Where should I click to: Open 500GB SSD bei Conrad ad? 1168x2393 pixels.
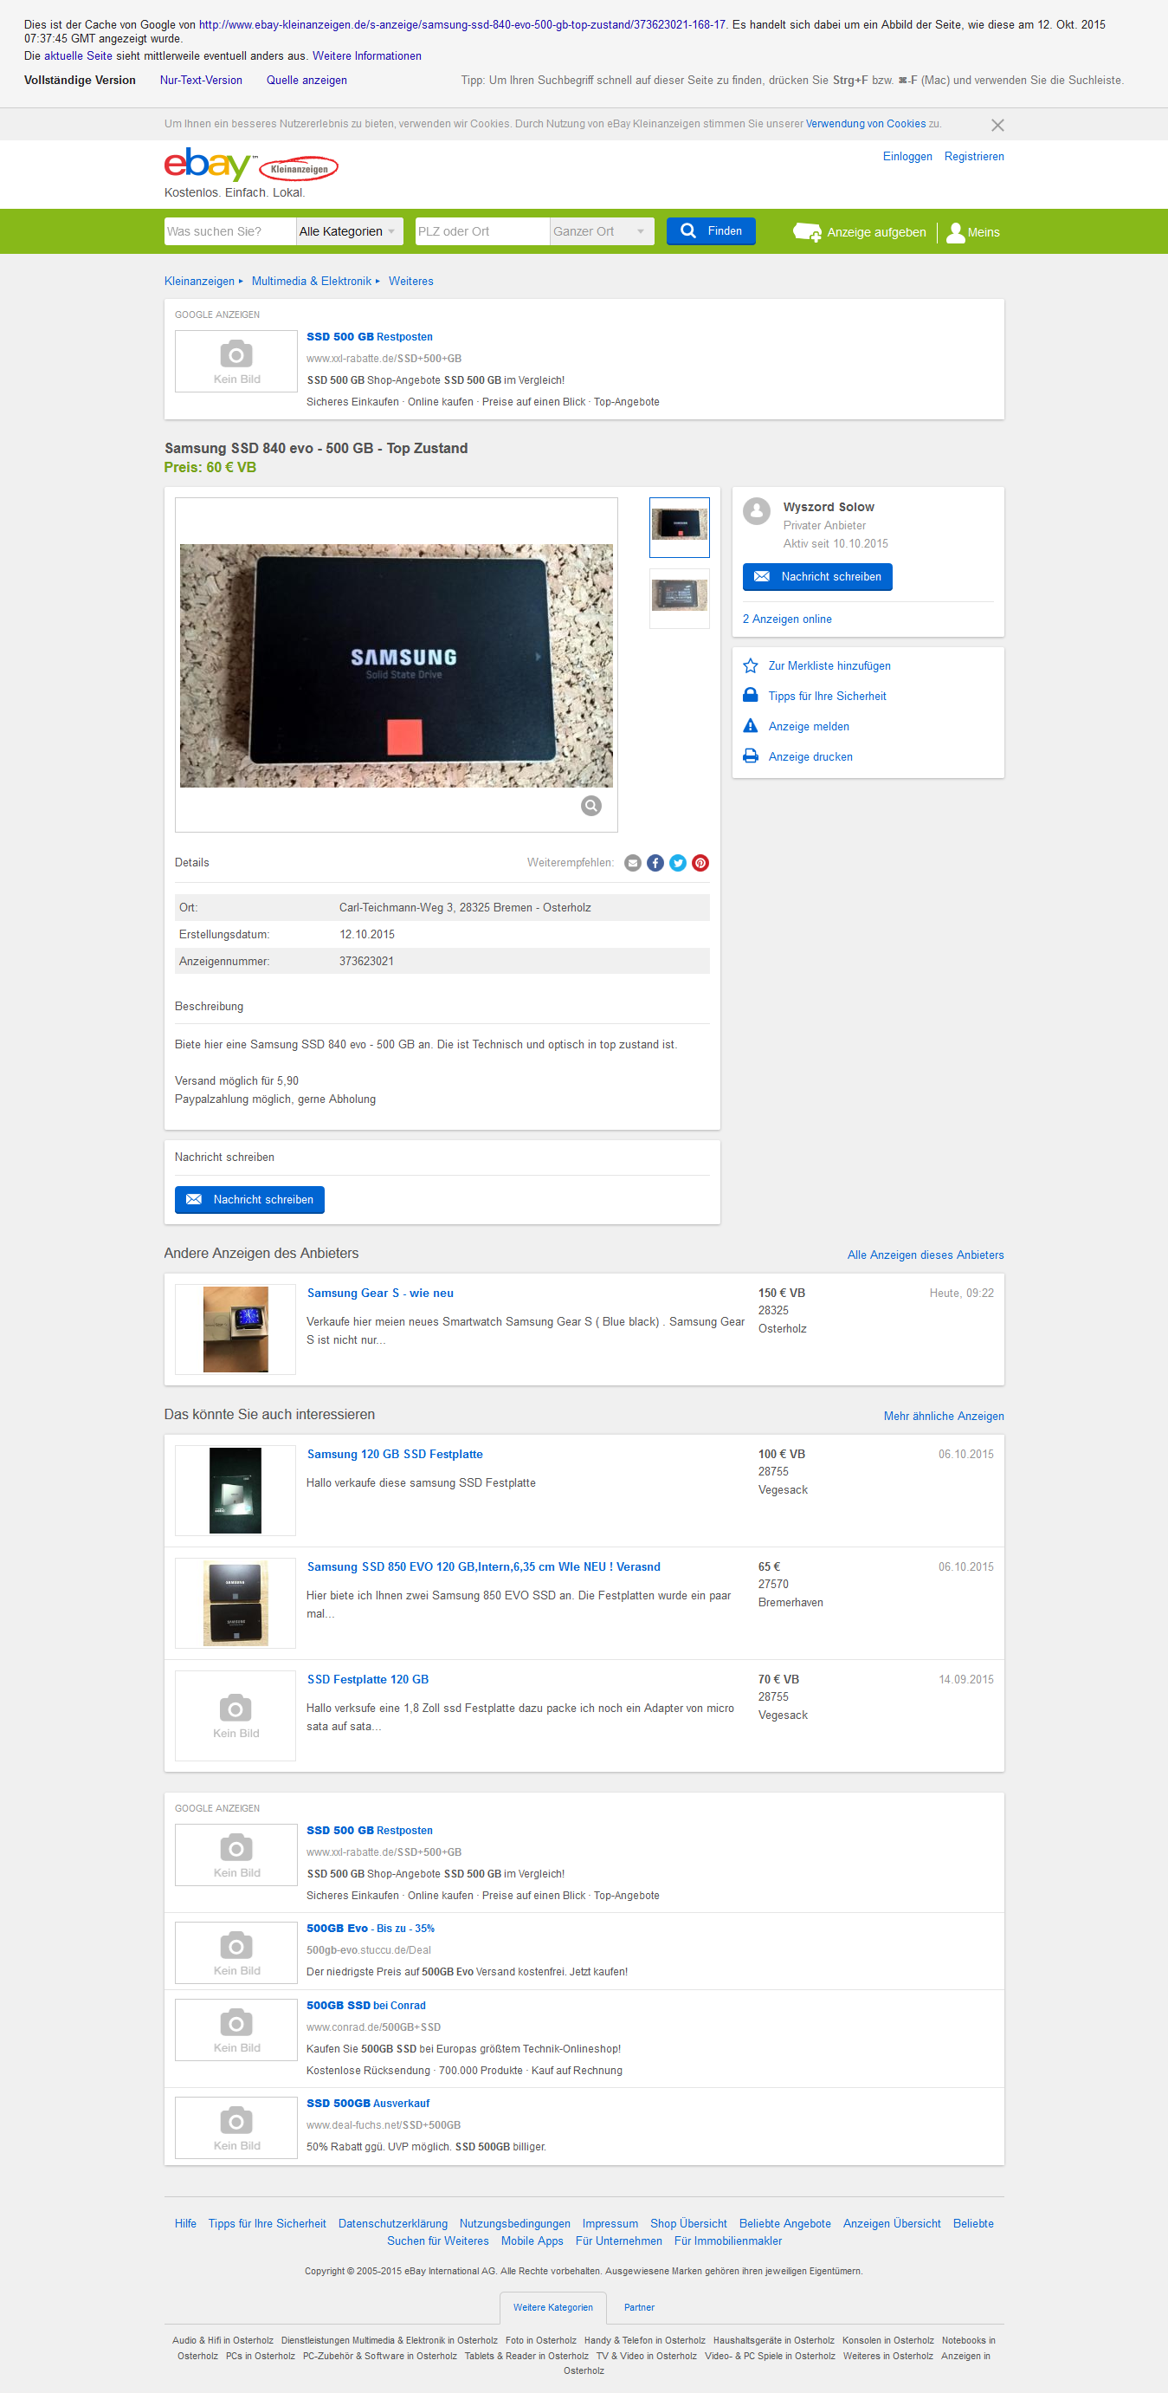tap(366, 2006)
